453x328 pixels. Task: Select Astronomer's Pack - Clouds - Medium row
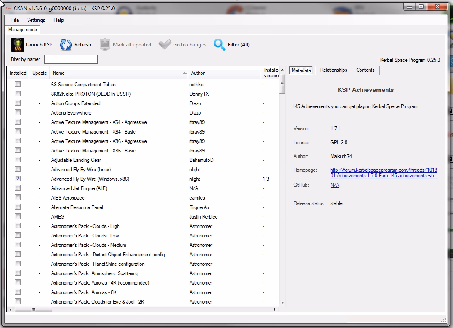[x=143, y=245]
